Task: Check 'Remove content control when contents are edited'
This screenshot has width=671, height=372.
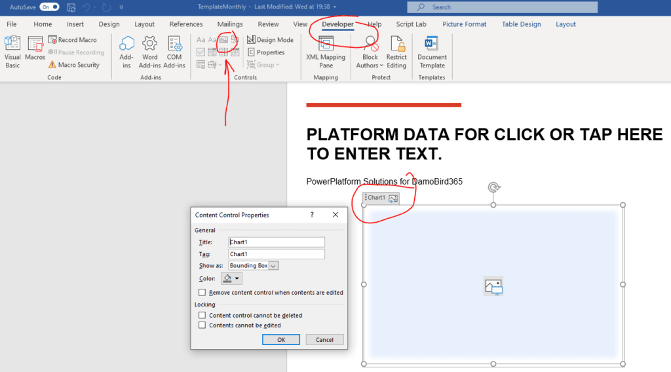Action: pyautogui.click(x=202, y=293)
